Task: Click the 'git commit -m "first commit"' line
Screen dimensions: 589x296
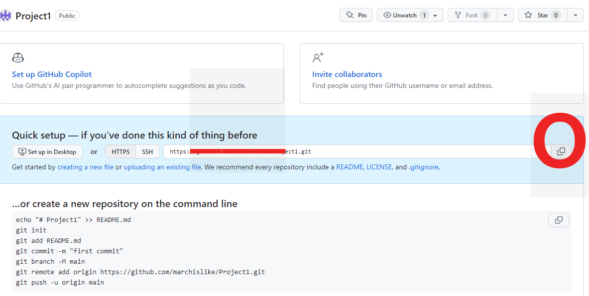Action: 70,251
